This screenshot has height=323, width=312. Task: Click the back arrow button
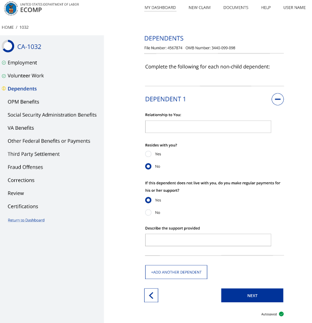tap(151, 295)
